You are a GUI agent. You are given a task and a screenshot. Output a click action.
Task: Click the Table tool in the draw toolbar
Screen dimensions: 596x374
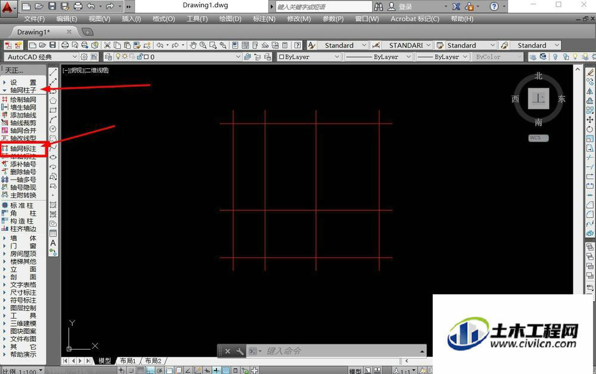(x=53, y=233)
